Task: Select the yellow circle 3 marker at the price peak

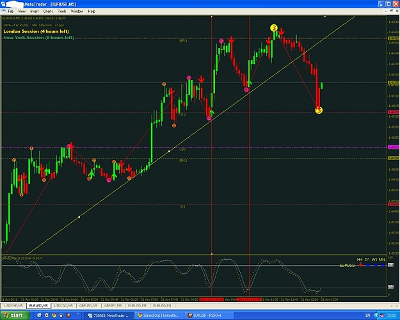Action: [x=274, y=28]
